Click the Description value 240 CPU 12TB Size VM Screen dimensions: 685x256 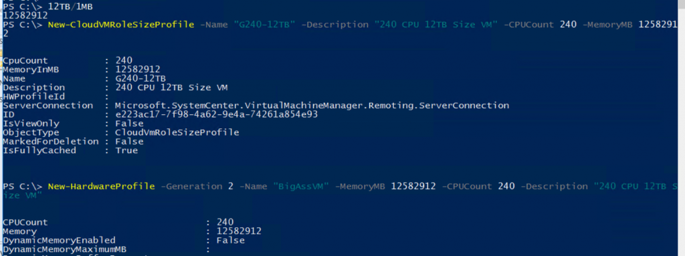171,88
